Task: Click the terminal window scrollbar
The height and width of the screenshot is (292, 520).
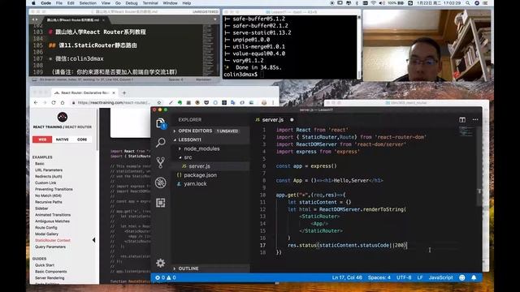Action: 359,47
